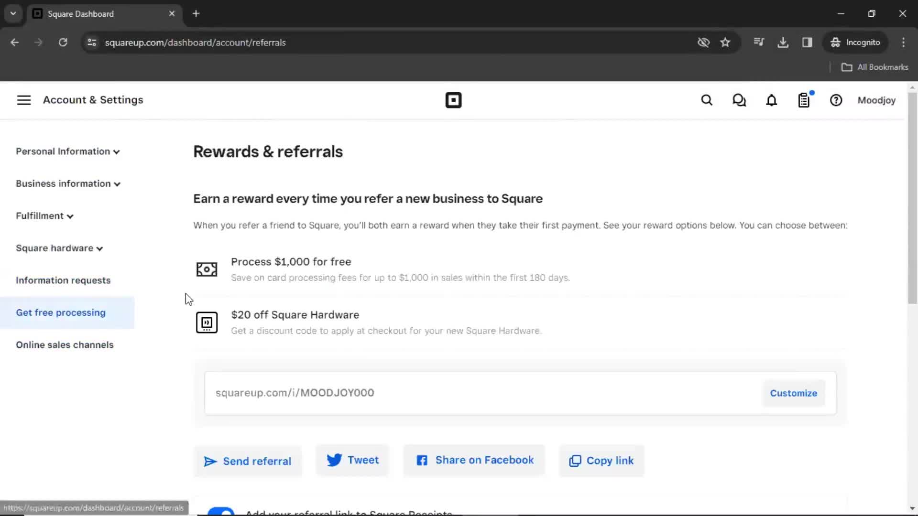The width and height of the screenshot is (918, 516).
Task: Click the messages/chat icon in header
Action: tap(739, 100)
